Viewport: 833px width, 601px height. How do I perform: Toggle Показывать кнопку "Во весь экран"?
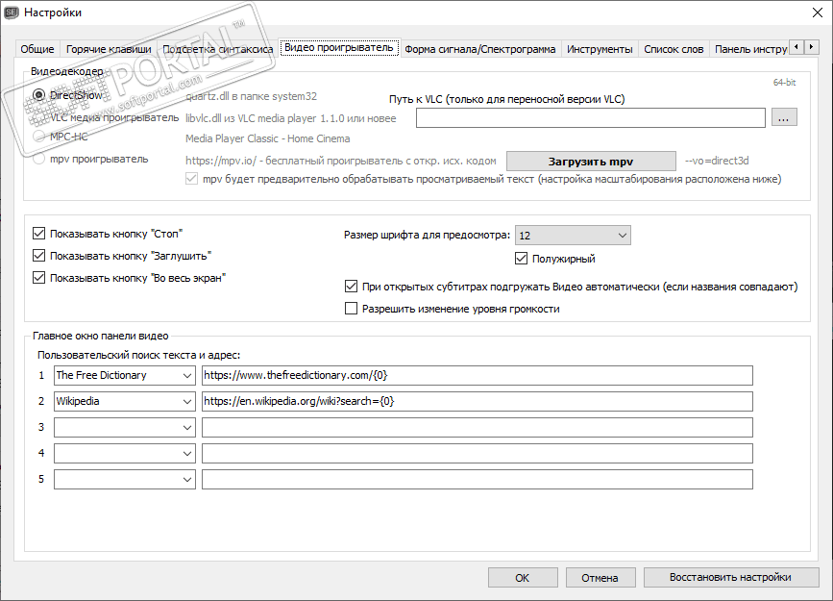(x=38, y=278)
